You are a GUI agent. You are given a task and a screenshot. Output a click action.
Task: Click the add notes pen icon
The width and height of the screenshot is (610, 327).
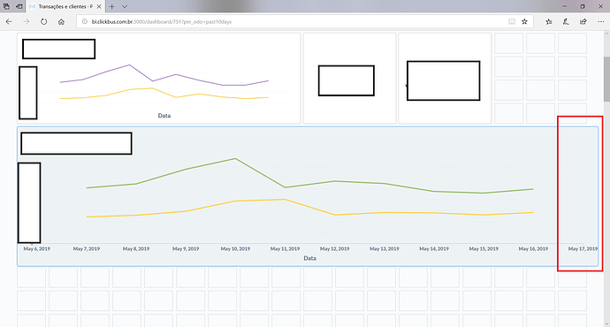pyautogui.click(x=566, y=22)
